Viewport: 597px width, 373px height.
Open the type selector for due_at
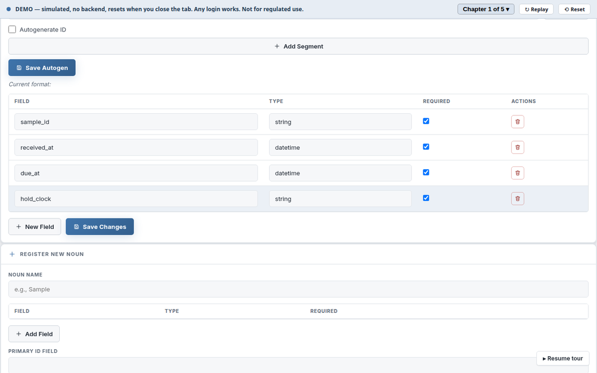click(340, 173)
